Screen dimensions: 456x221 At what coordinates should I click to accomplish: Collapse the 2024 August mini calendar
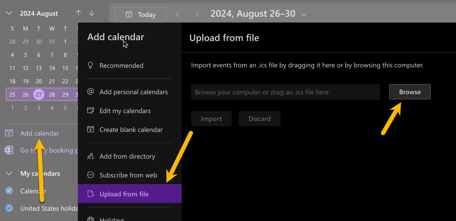click(x=9, y=13)
